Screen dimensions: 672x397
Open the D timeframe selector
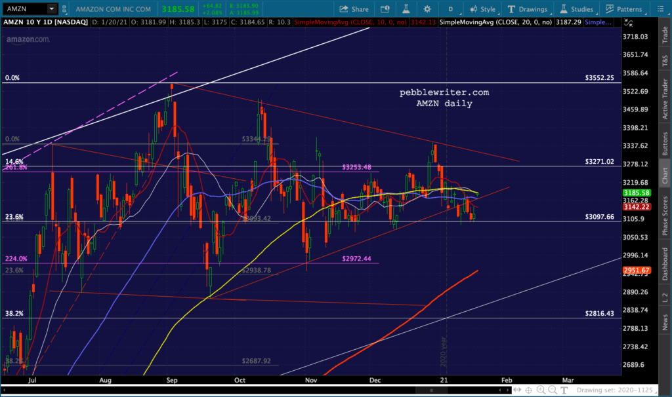click(x=450, y=9)
